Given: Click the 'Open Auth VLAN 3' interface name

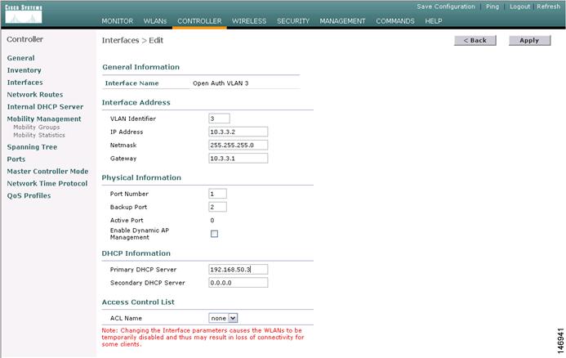Looking at the screenshot, I should coord(221,83).
